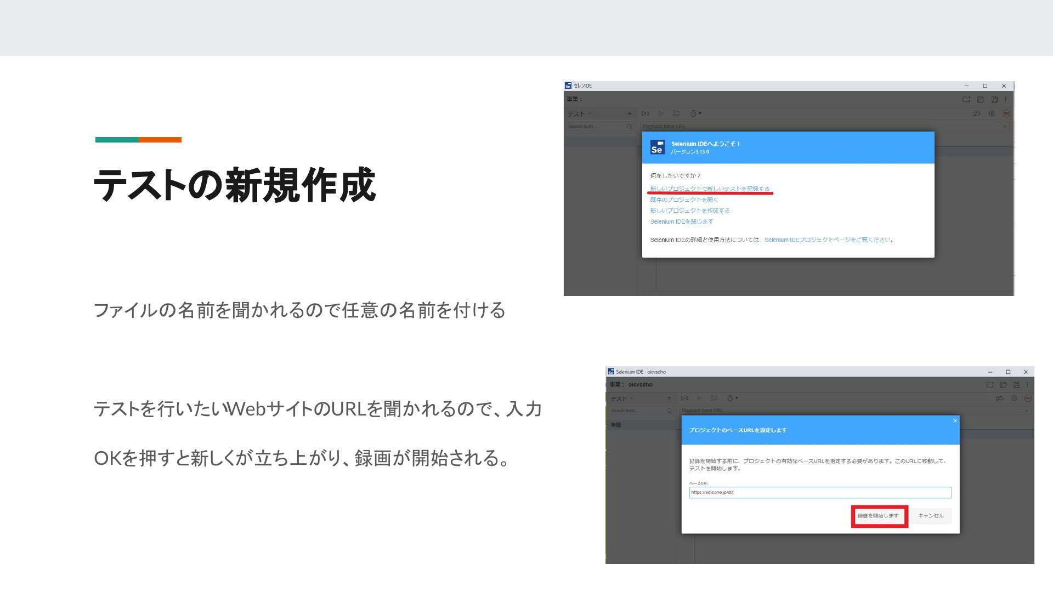Open the test speed timer dropdown in the セレンIDE window
The image size is (1053, 592).
point(695,113)
